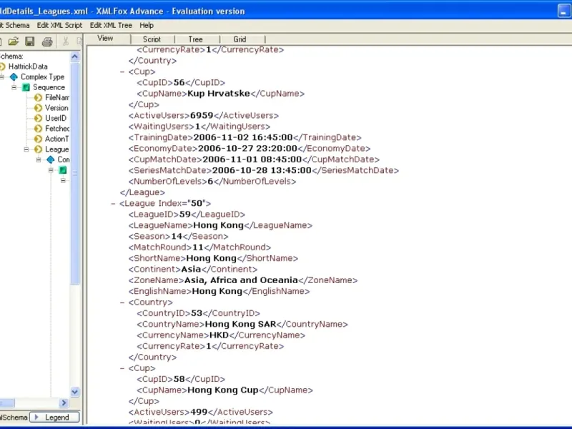
Task: Click the LeagueName value Hong Kong
Action: 218,225
